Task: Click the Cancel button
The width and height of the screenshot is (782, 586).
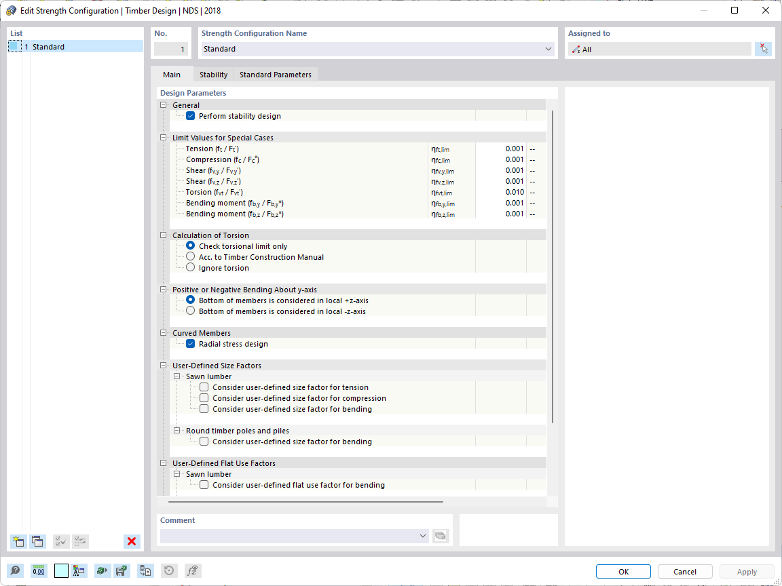Action: coord(685,572)
